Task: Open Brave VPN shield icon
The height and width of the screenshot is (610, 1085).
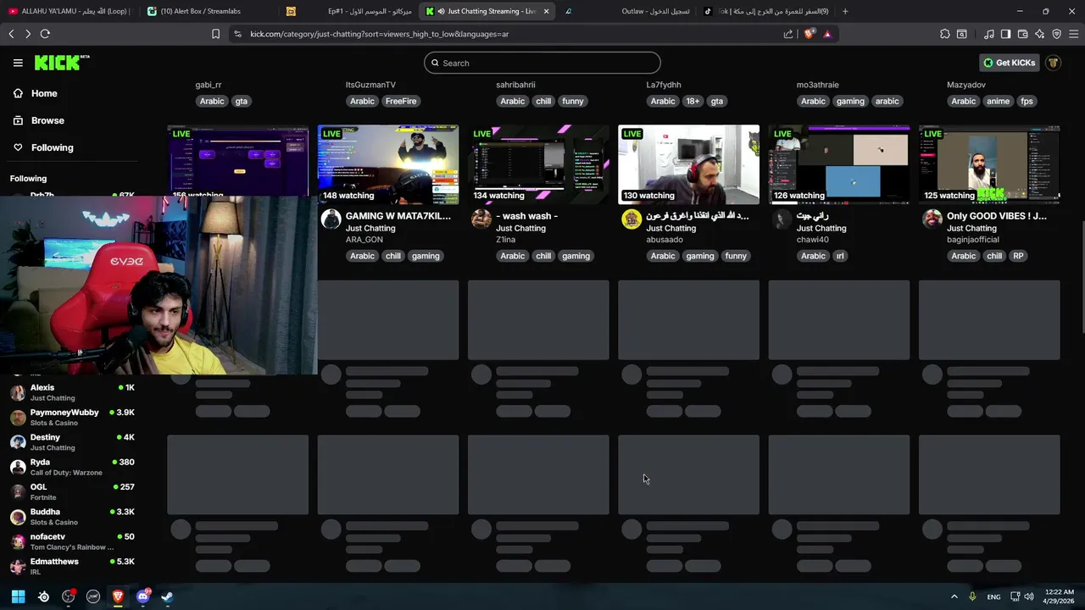Action: (x=1057, y=34)
